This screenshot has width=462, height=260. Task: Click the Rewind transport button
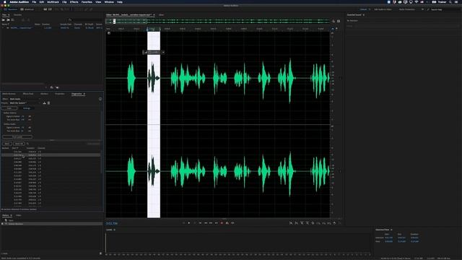tap(205, 223)
